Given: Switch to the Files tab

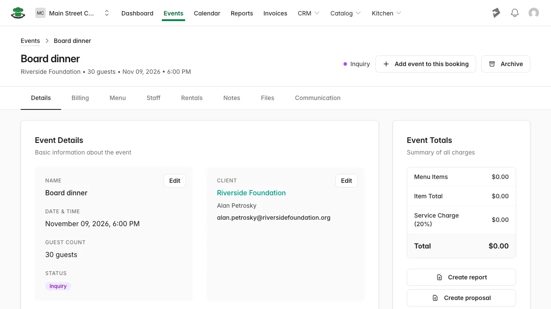Looking at the screenshot, I should pos(267,98).
